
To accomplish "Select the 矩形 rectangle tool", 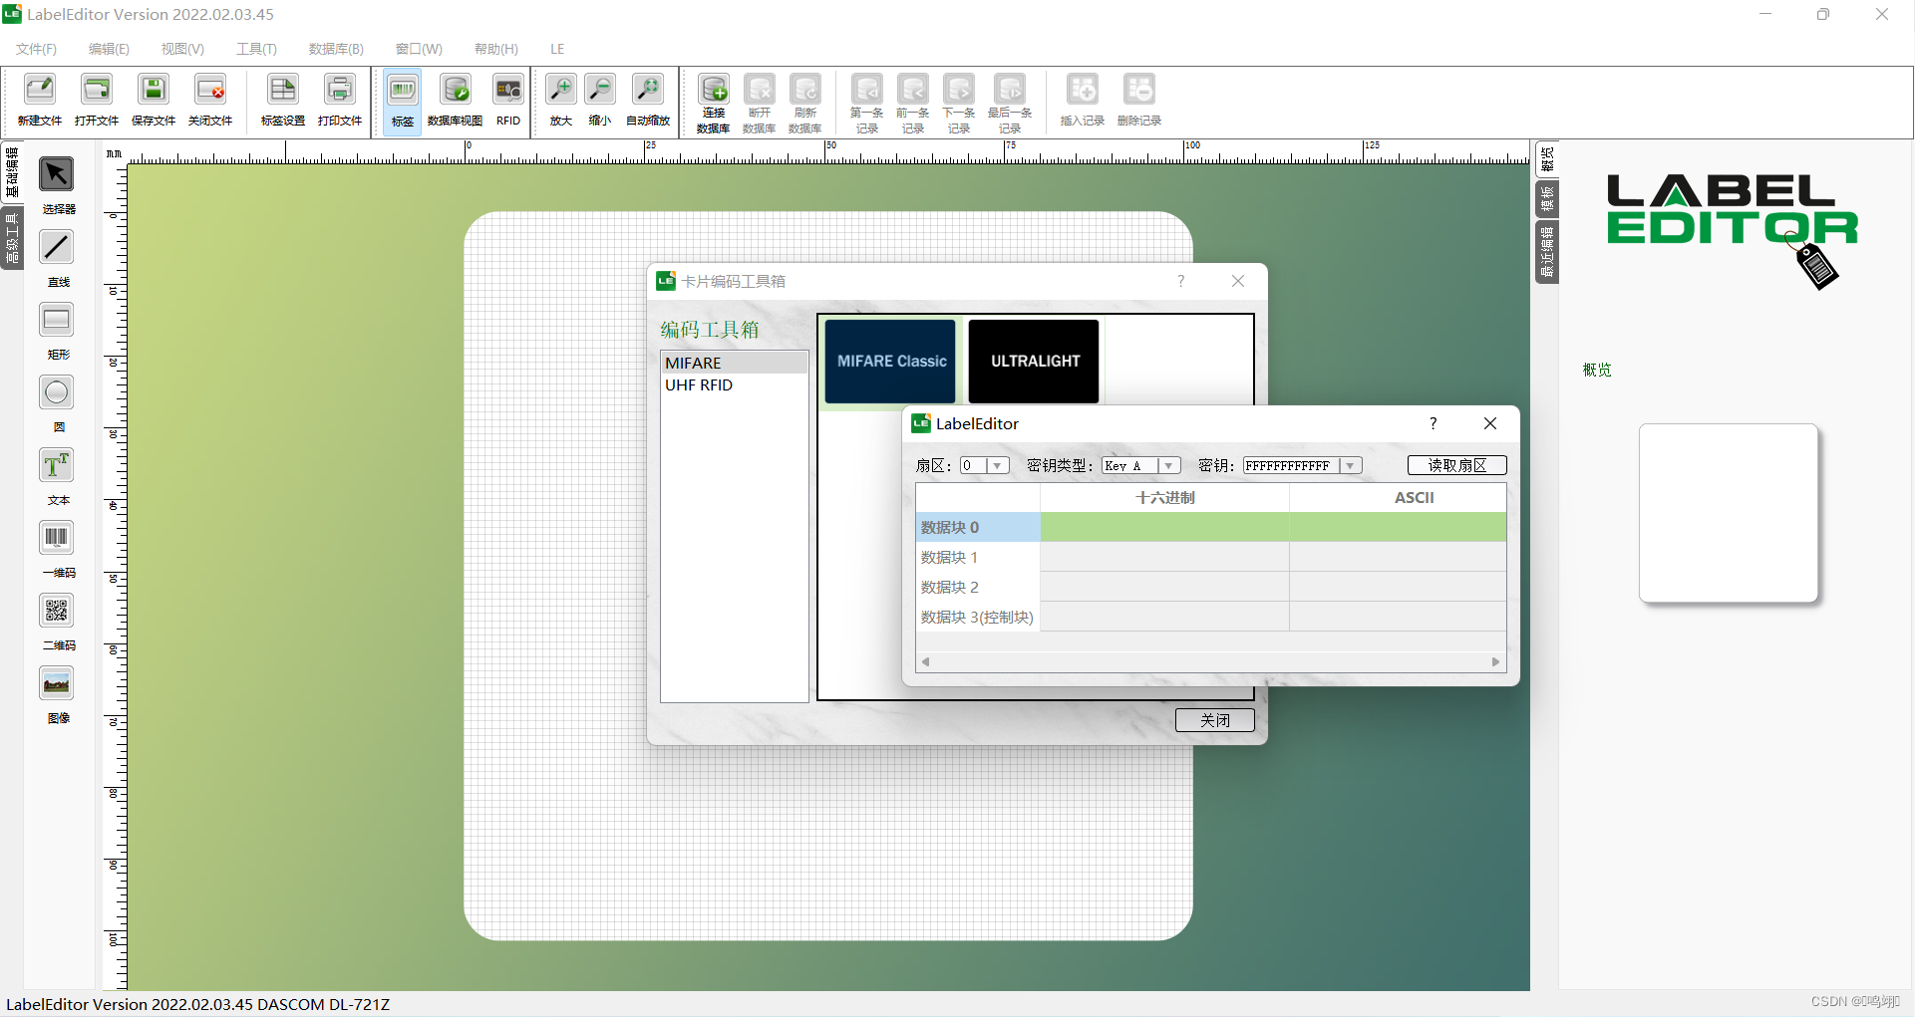I will 56,320.
